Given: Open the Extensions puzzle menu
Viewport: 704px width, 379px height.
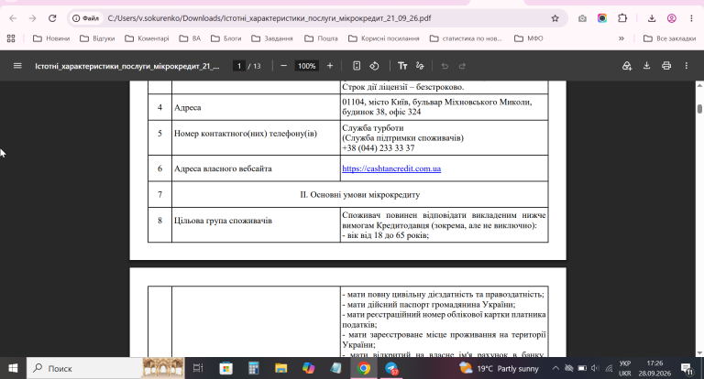Looking at the screenshot, I should pyautogui.click(x=622, y=18).
